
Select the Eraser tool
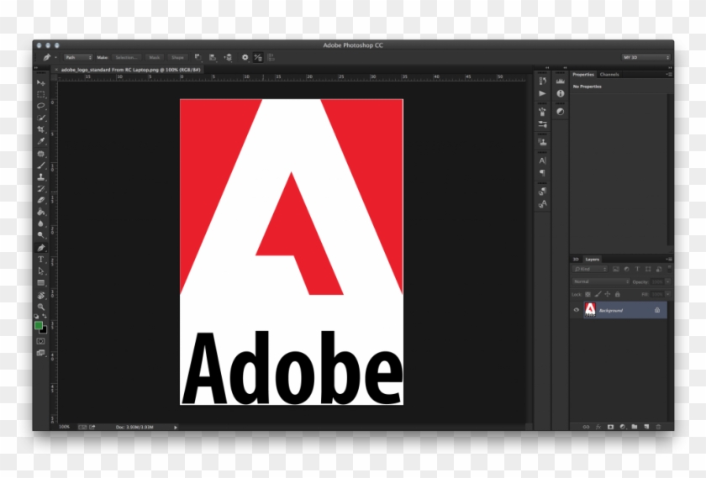(x=41, y=200)
